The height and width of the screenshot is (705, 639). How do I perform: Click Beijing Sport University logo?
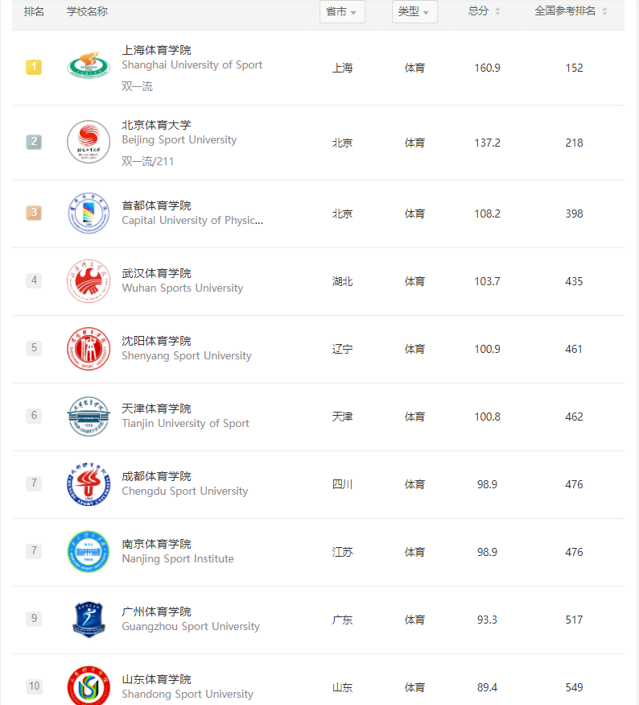point(89,142)
